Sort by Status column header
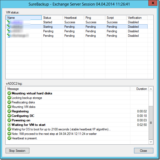160x160 pixels. click(52, 18)
